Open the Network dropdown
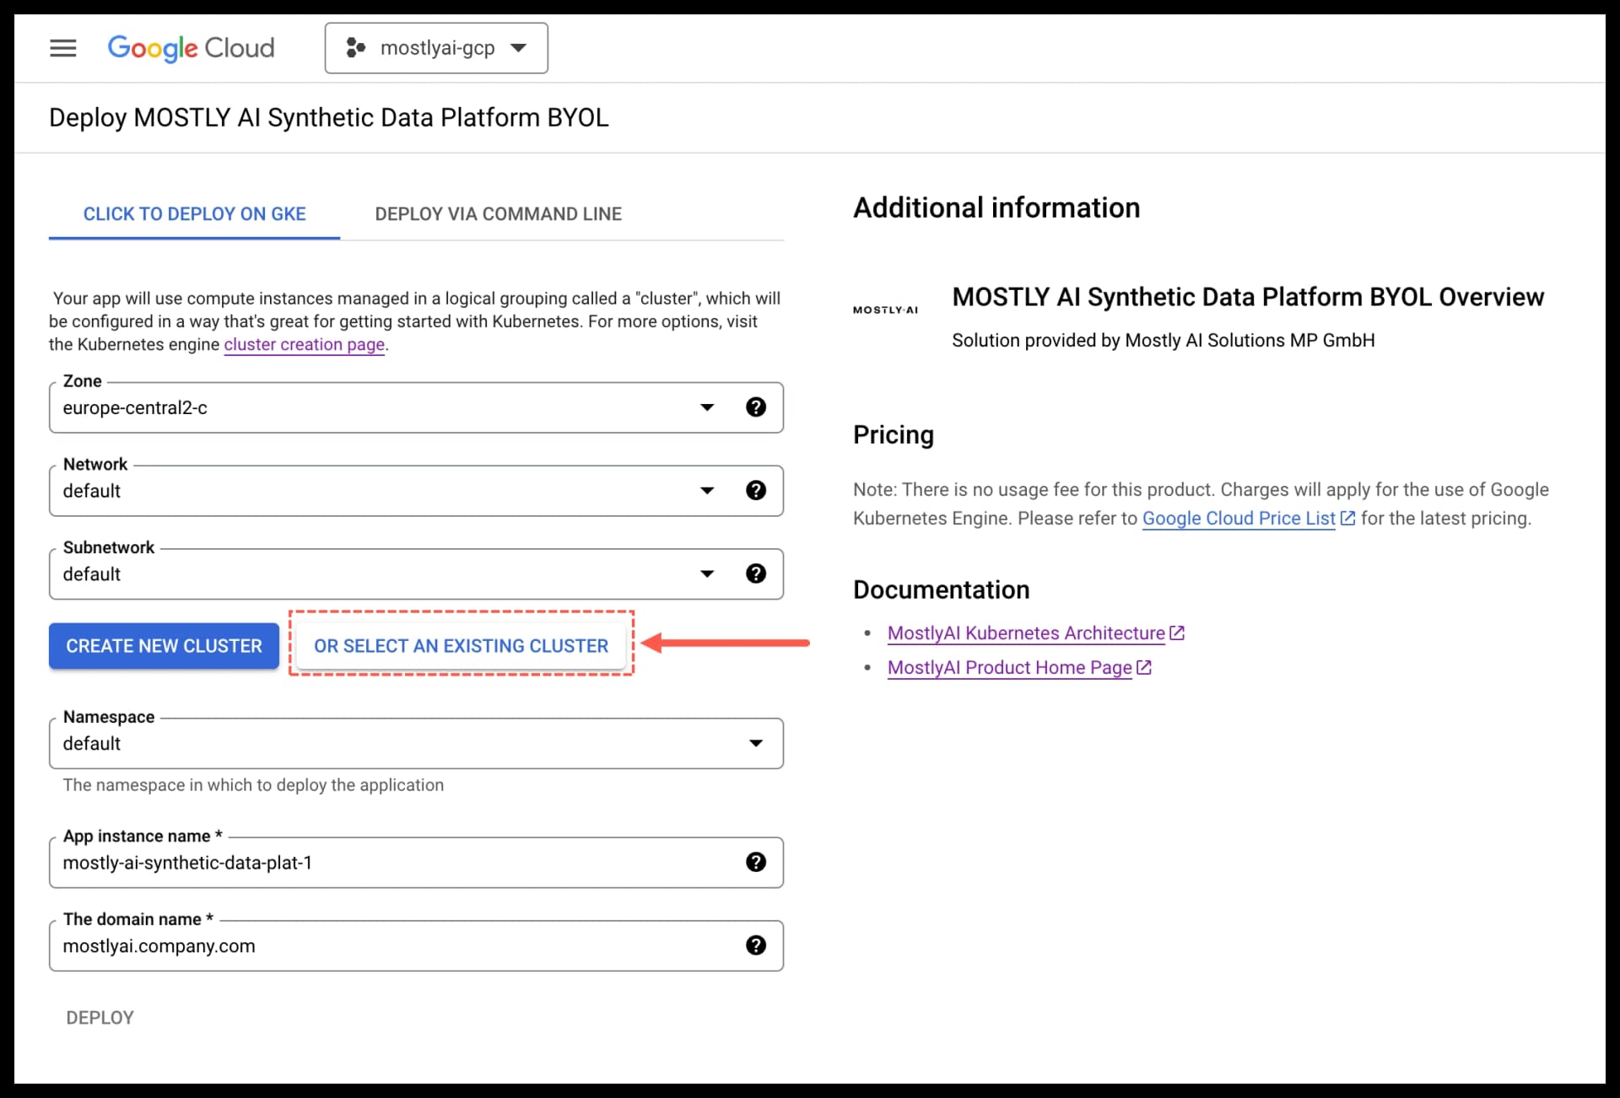The width and height of the screenshot is (1620, 1098). [707, 490]
